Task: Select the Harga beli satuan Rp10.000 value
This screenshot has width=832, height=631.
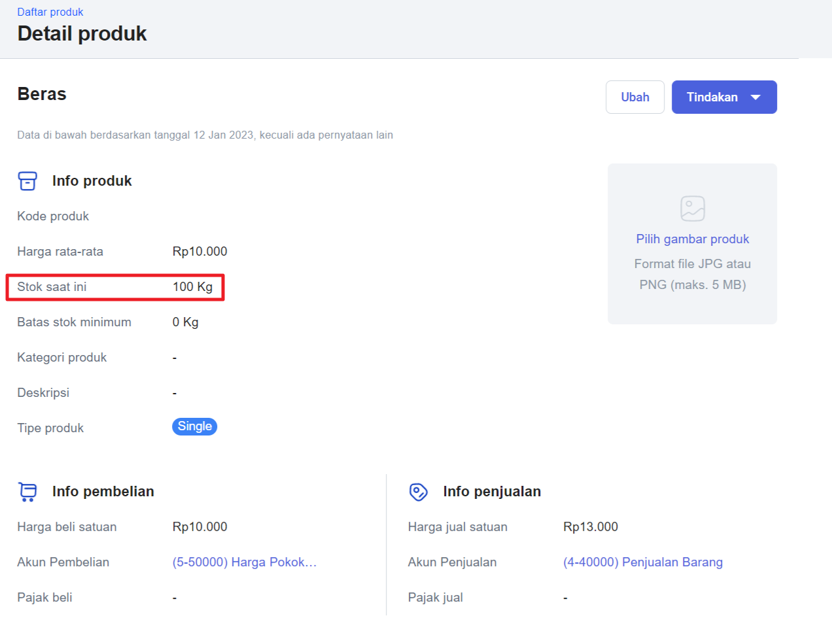Action: pos(199,527)
